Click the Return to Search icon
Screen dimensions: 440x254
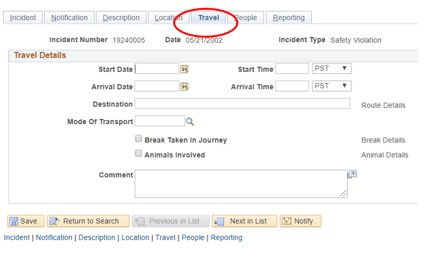pyautogui.click(x=55, y=222)
